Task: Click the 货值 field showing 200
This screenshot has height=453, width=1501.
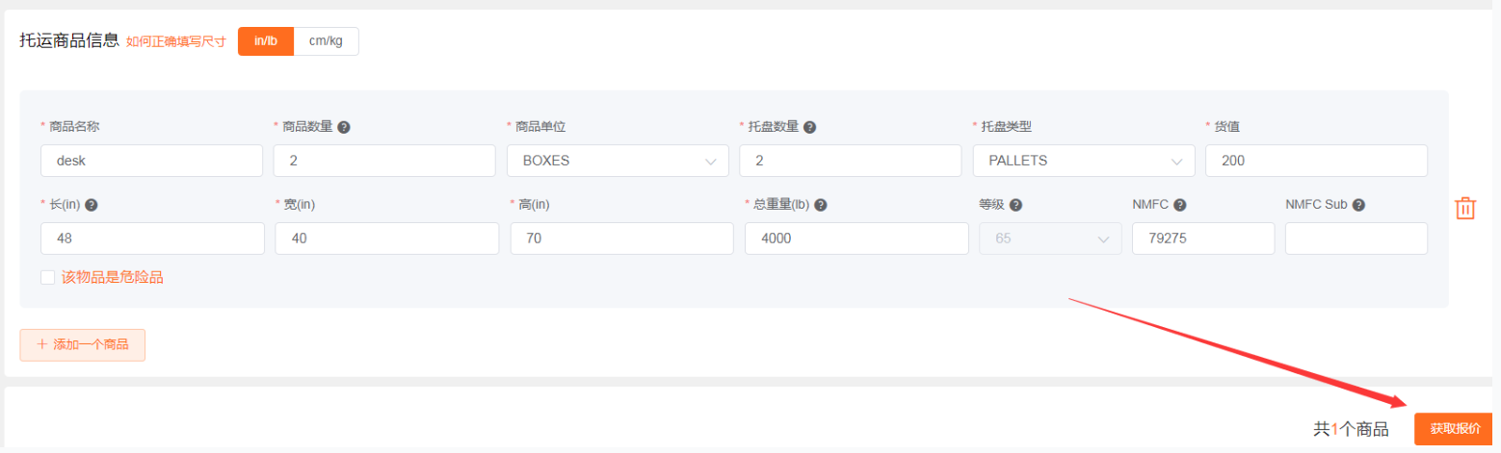Action: click(1315, 161)
